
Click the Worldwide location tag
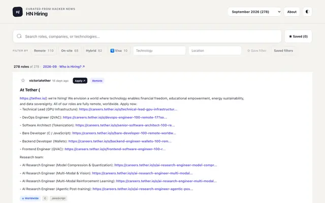coord(30,198)
